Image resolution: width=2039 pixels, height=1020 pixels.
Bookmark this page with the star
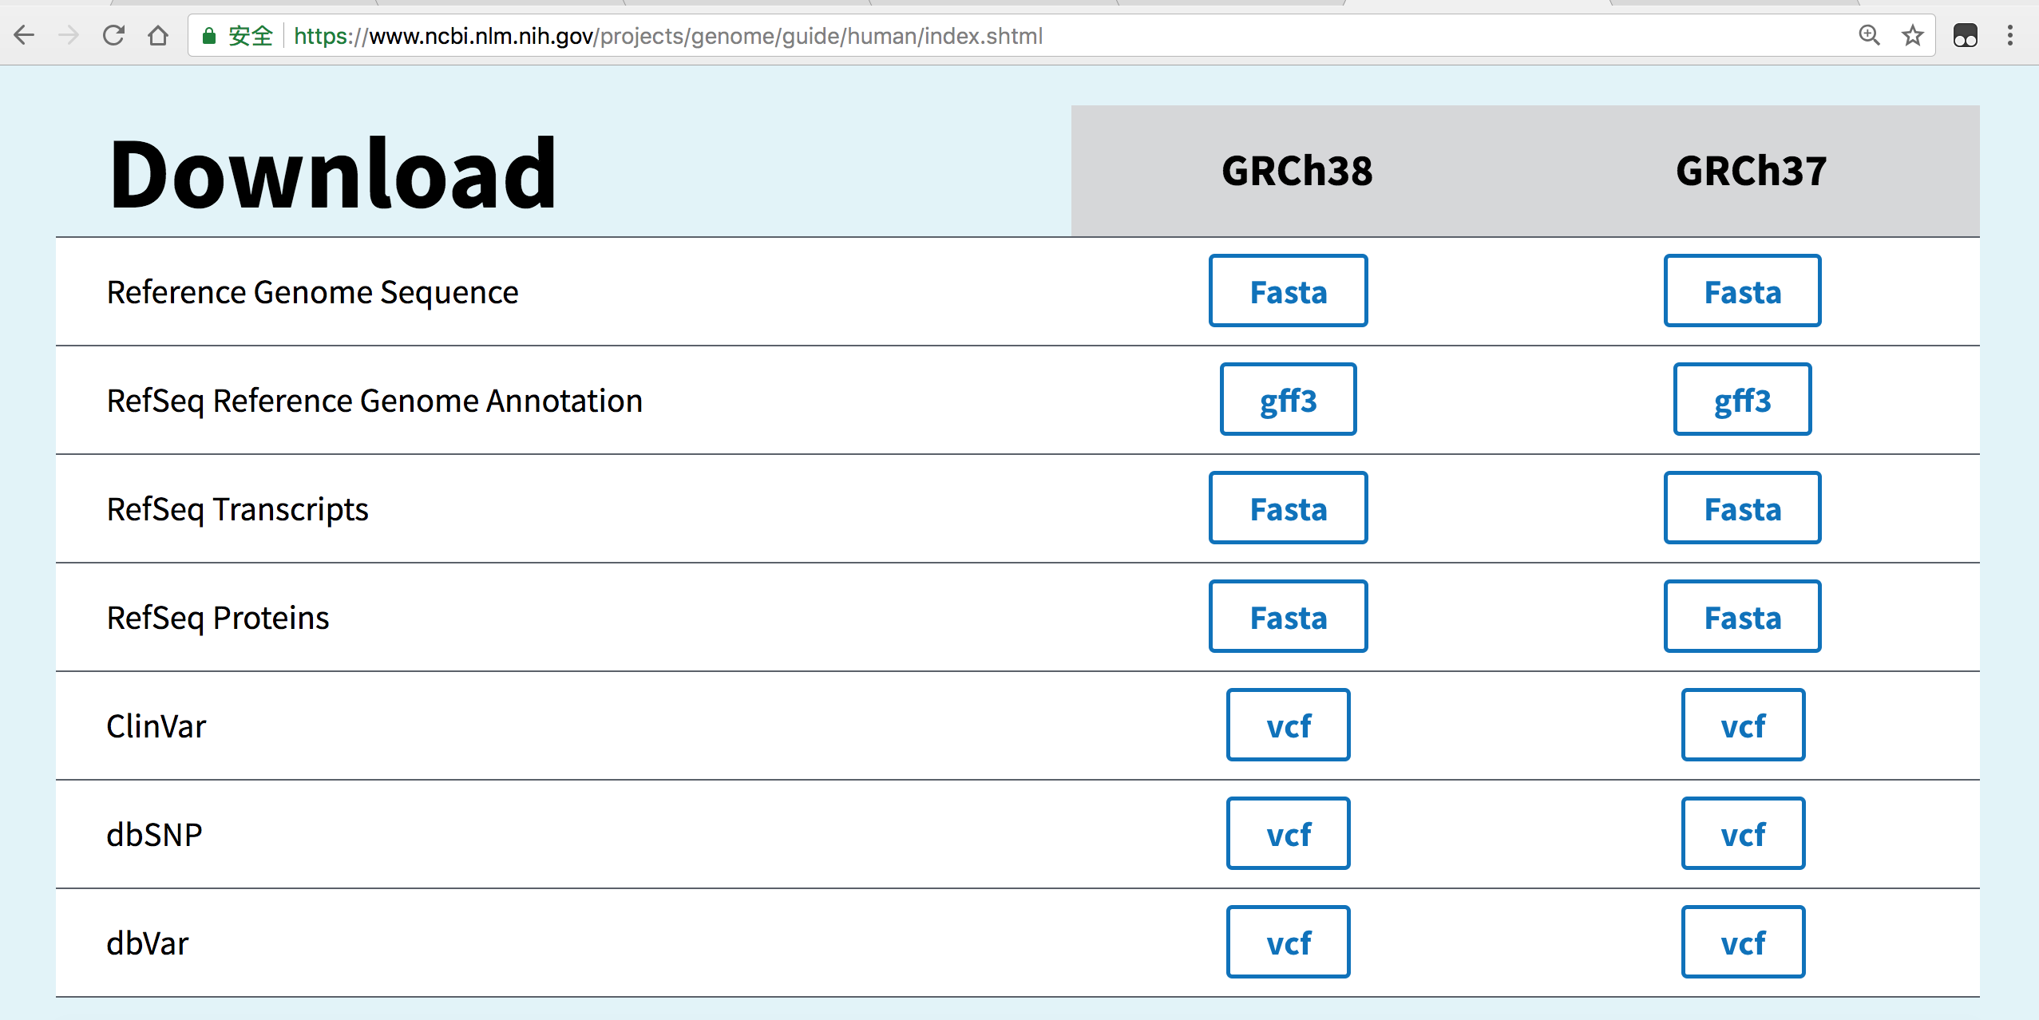1912,35
